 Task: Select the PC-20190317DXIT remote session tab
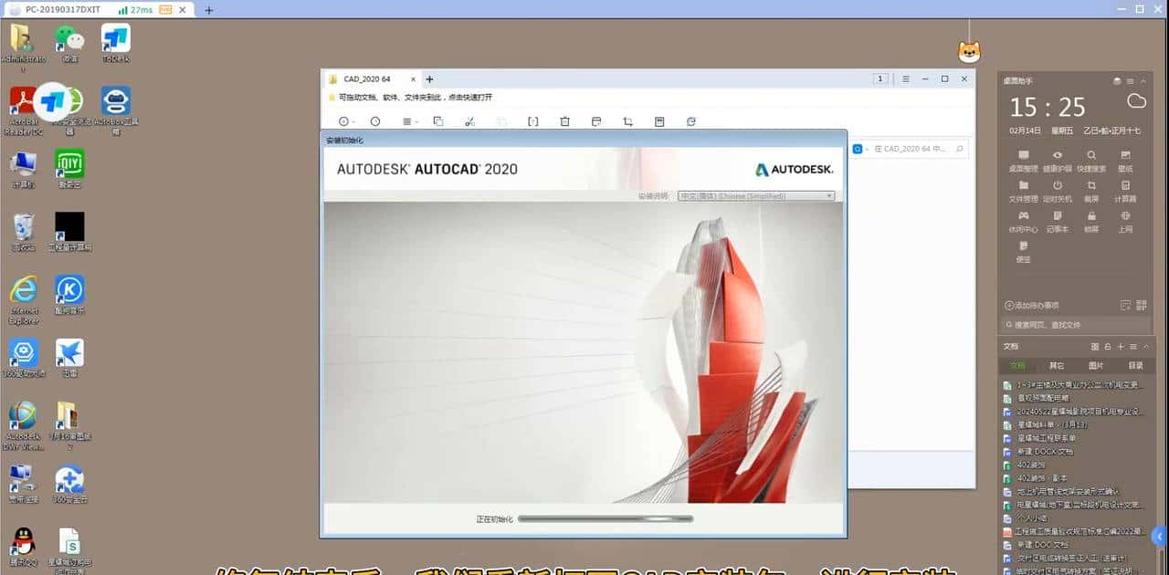[99, 9]
